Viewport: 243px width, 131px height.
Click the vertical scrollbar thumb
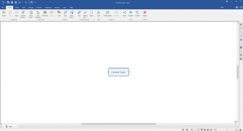[238, 72]
